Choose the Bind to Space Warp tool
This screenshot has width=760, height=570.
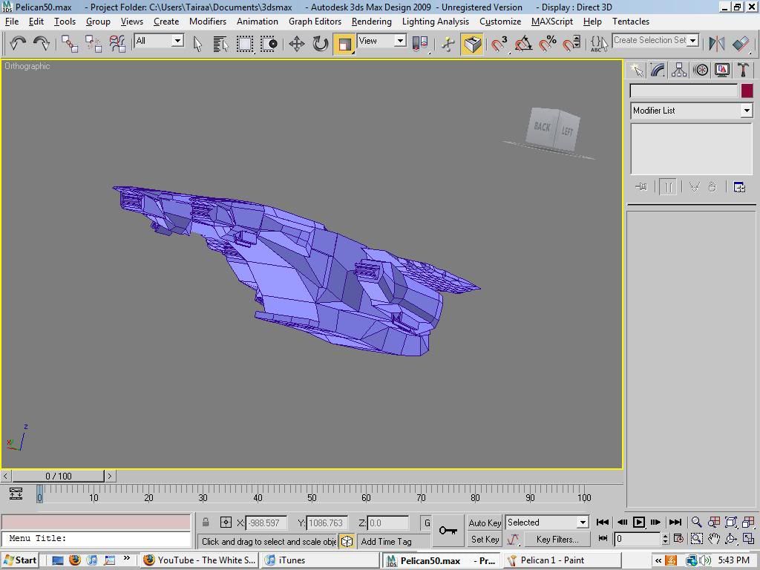click(117, 44)
